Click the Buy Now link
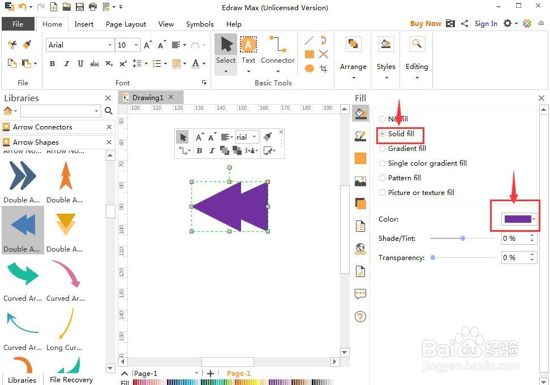550x385 pixels. [426, 24]
